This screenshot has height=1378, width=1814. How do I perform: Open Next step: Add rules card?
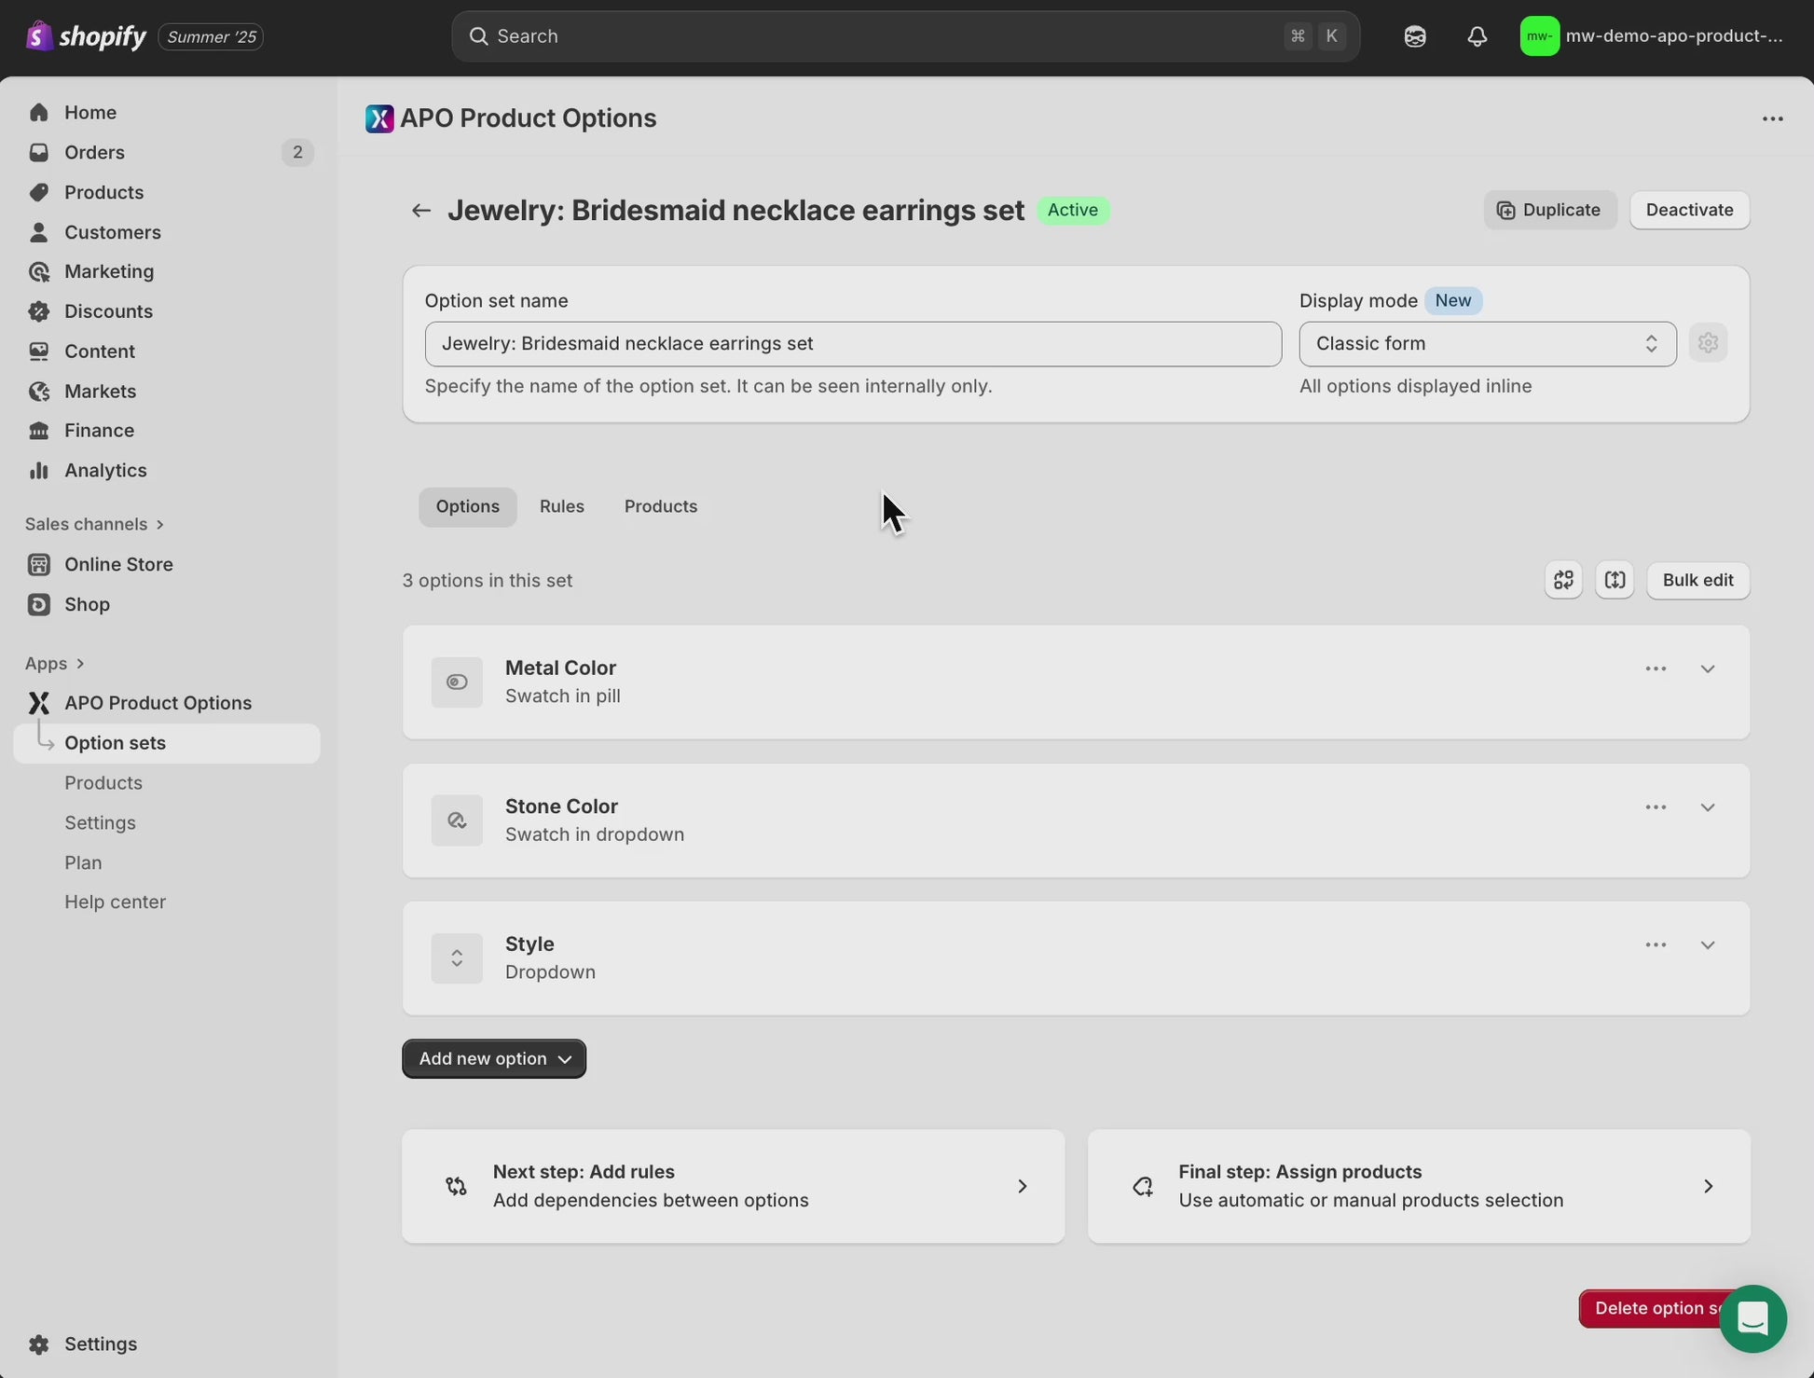(x=733, y=1186)
